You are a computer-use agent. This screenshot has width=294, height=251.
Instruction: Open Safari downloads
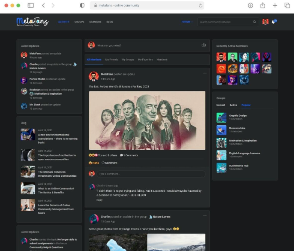pyautogui.click(x=250, y=5)
